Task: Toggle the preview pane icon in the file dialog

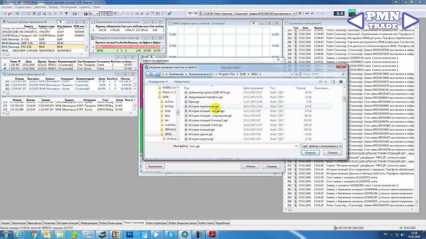Action: (333, 82)
